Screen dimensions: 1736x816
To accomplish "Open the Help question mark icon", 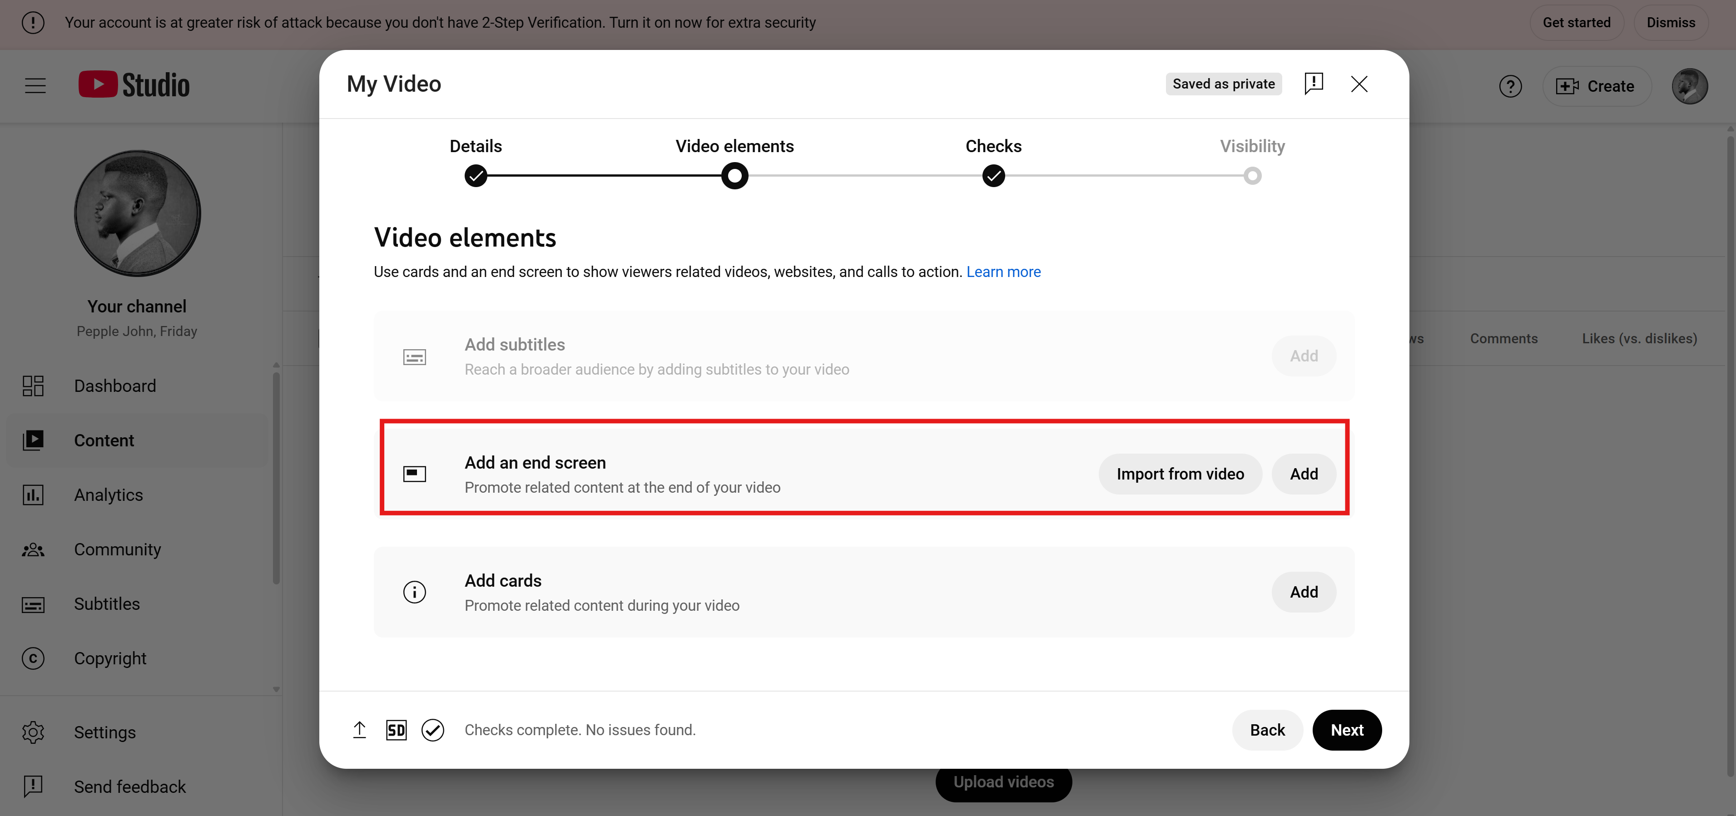I will coord(1510,86).
